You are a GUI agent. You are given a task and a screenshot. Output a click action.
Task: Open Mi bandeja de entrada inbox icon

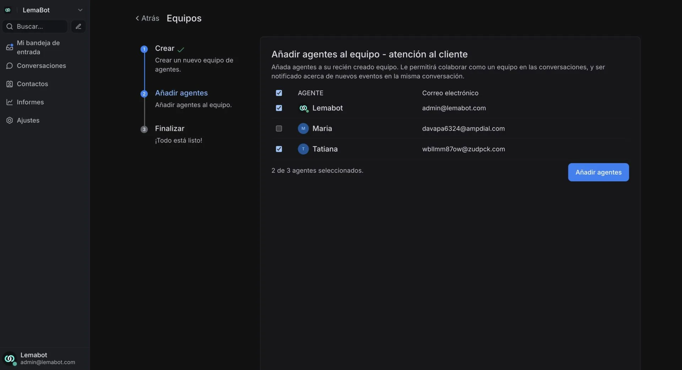pyautogui.click(x=10, y=47)
